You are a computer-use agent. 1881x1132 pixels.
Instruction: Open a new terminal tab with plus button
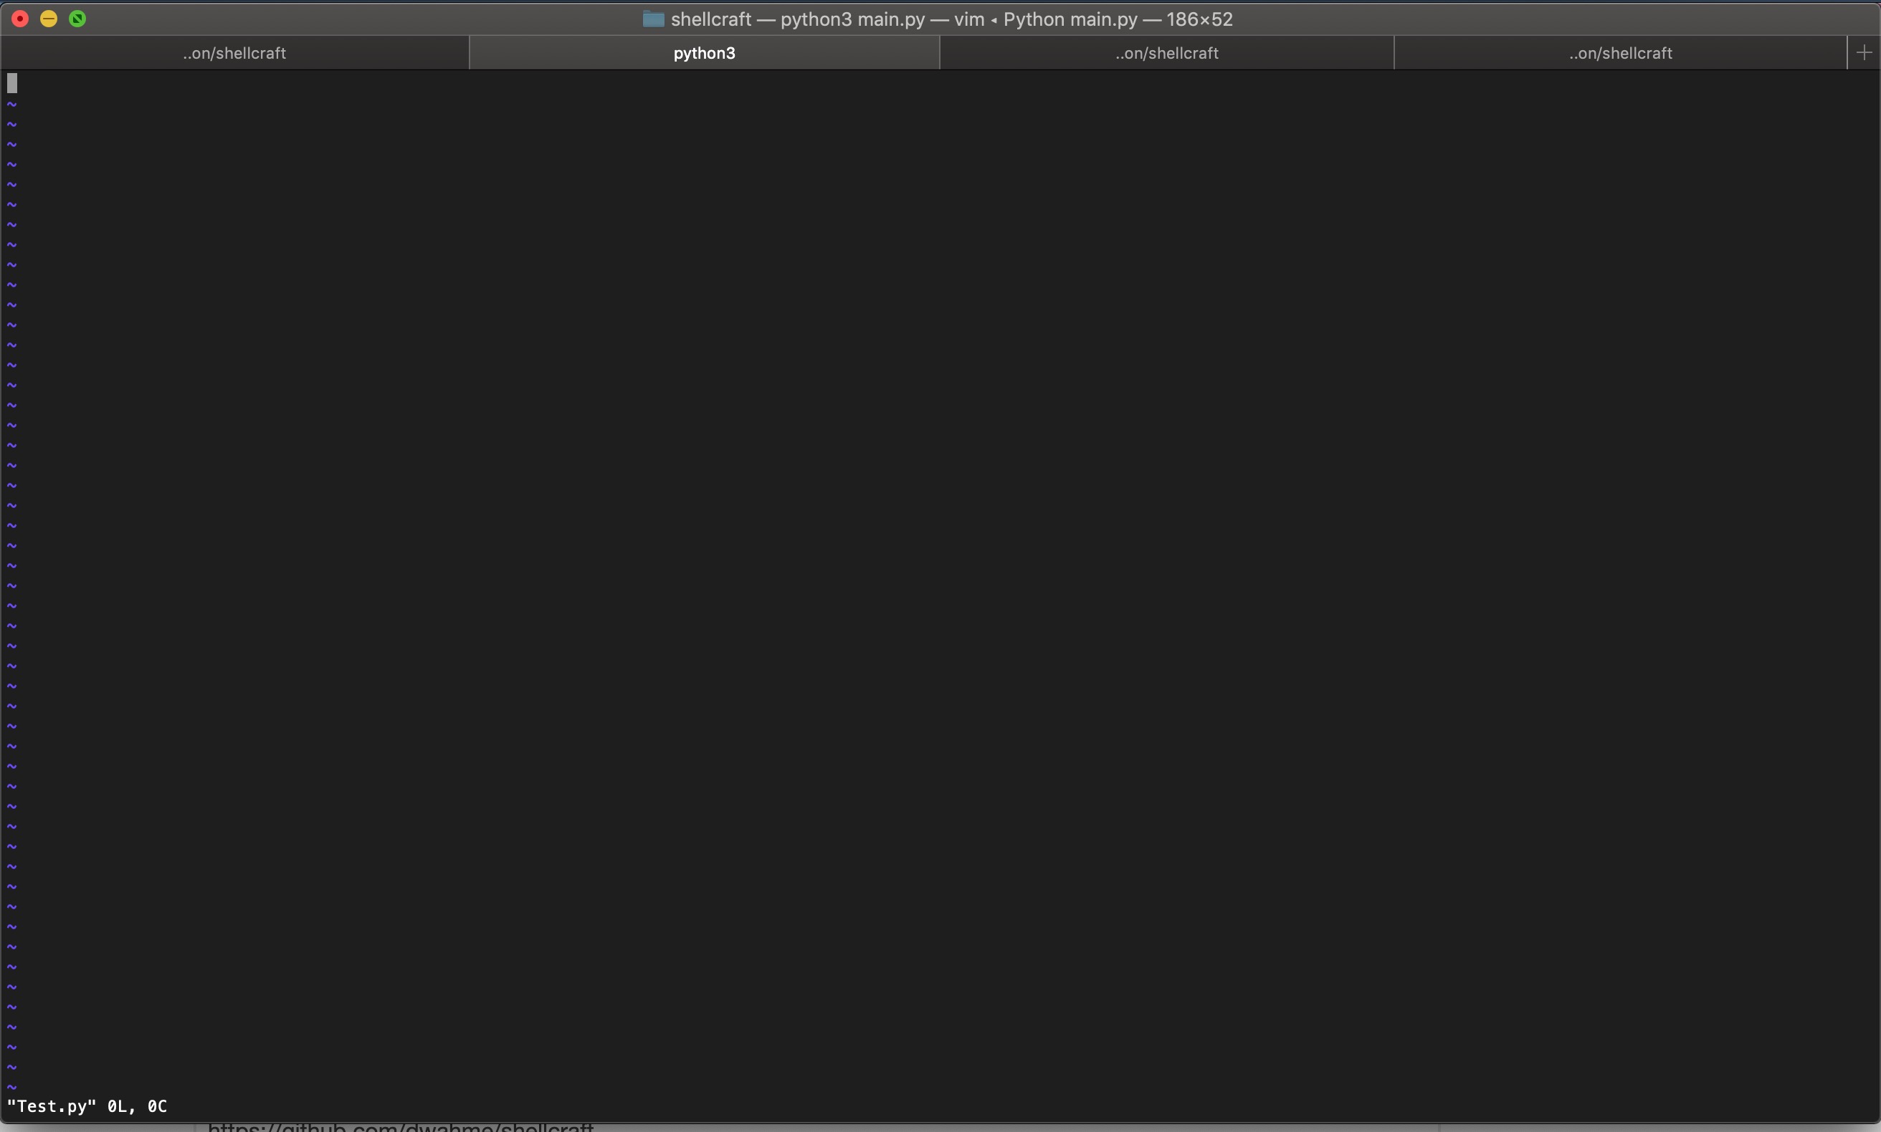coord(1864,52)
